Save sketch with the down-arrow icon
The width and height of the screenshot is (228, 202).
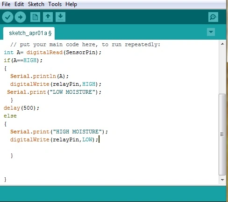[x=60, y=17]
